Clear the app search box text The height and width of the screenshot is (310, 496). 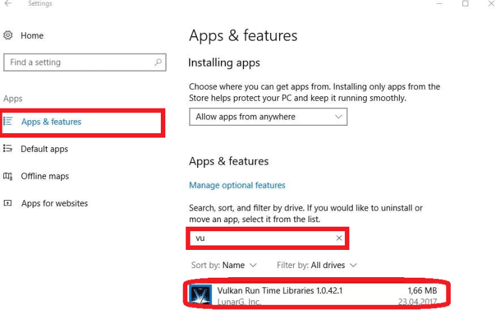(x=339, y=238)
